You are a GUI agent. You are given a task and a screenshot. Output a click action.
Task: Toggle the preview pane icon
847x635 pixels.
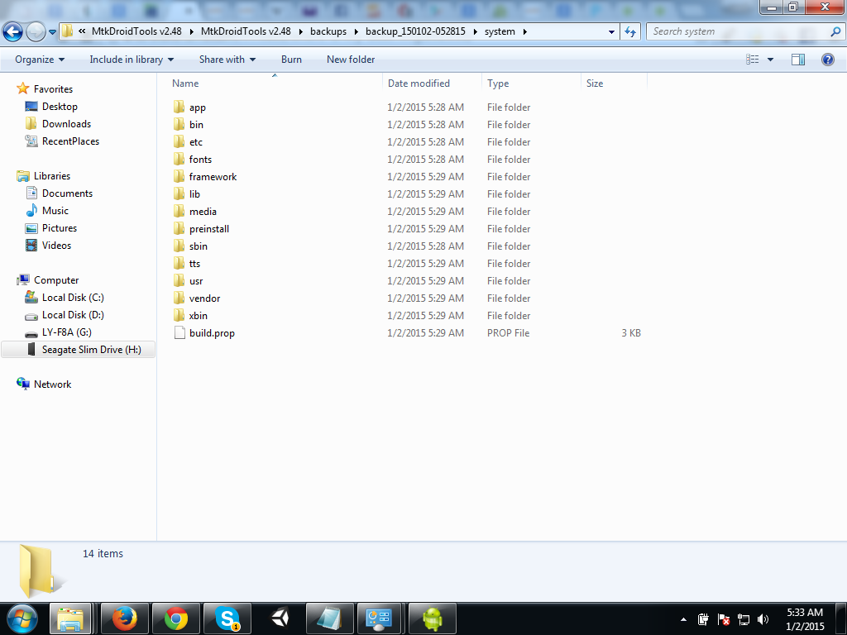[x=798, y=60]
